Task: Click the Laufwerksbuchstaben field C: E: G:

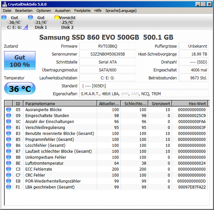Action: 108,78
